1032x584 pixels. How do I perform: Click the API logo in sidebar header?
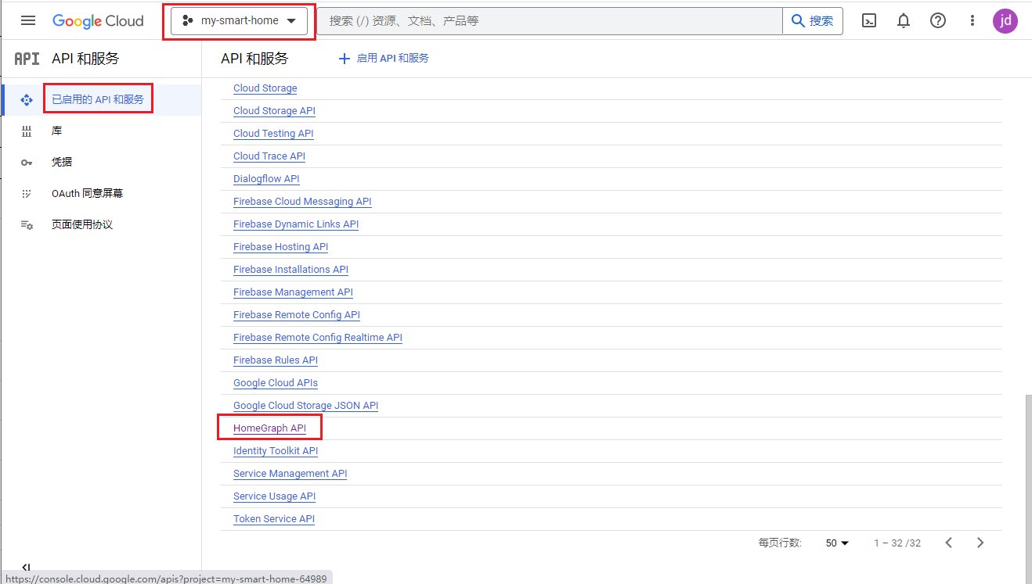click(27, 59)
